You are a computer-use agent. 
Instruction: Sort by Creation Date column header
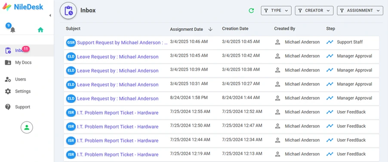(x=235, y=29)
